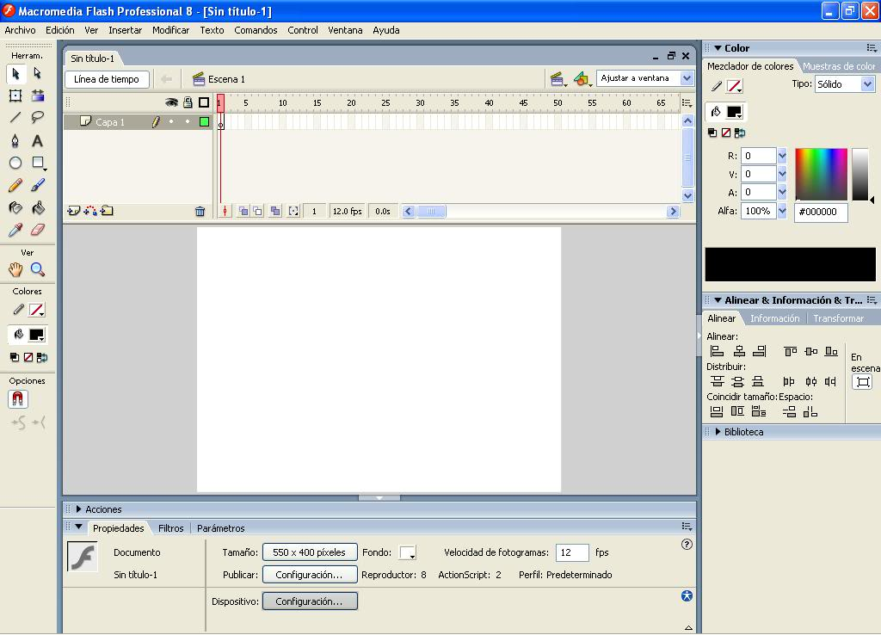Toggle the En escena align button
This screenshot has height=635, width=881.
862,382
